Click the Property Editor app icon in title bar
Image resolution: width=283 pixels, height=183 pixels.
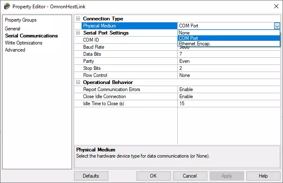[x=7, y=6]
